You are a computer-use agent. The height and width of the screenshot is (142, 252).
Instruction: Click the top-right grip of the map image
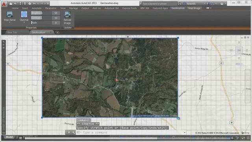pyautogui.click(x=178, y=38)
